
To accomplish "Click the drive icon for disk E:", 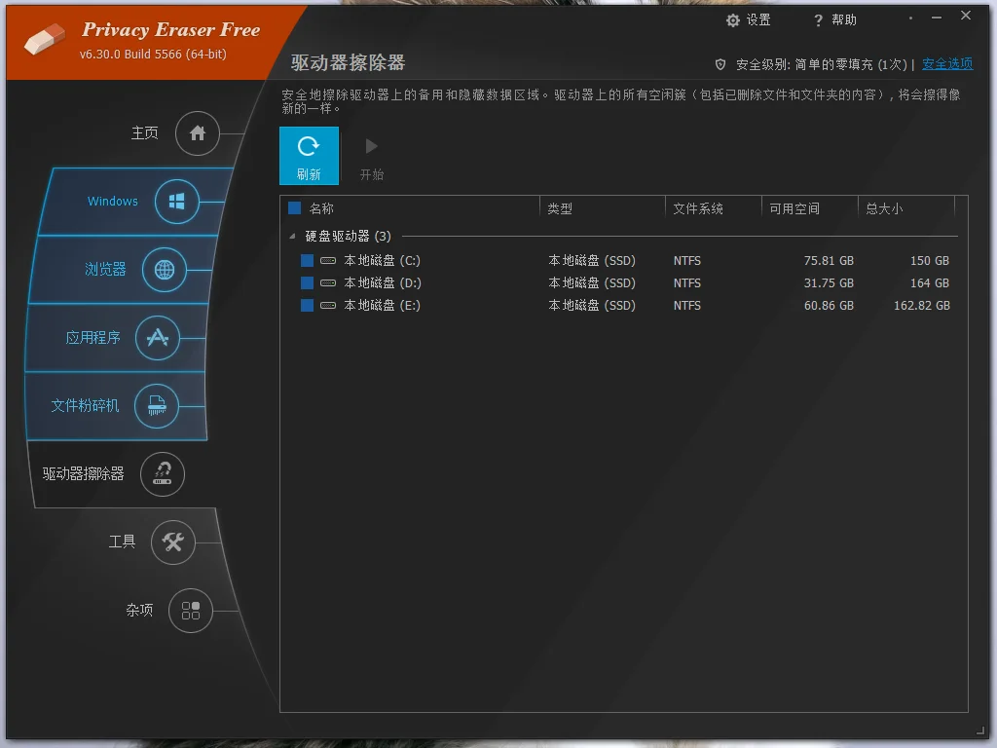I will point(328,306).
